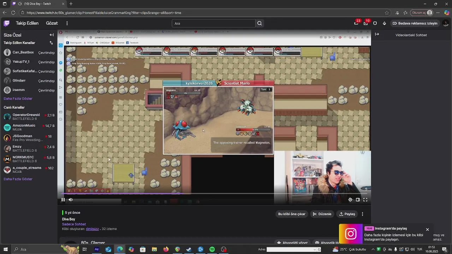The width and height of the screenshot is (452, 254).
Task: Open OperatorDrewski live channel
Action: (29, 117)
